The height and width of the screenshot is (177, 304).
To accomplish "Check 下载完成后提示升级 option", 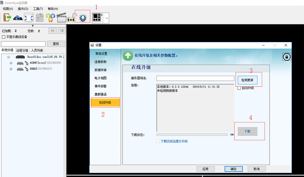I will coord(158,141).
